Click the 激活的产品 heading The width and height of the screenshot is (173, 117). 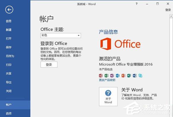pyautogui.click(x=110, y=59)
